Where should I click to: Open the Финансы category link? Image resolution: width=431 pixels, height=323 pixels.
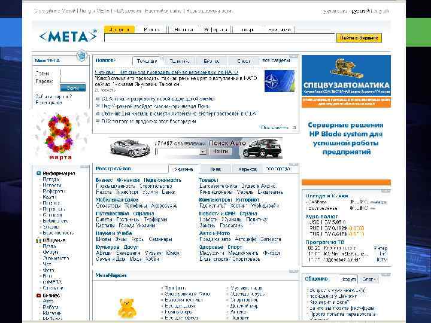click(x=128, y=180)
